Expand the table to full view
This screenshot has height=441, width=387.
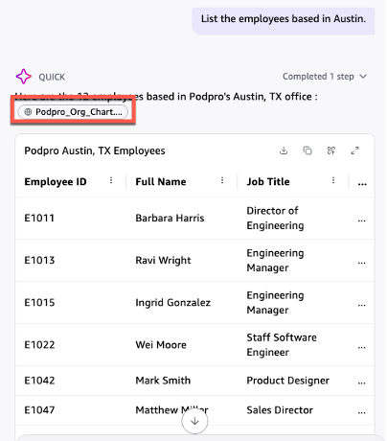[354, 151]
